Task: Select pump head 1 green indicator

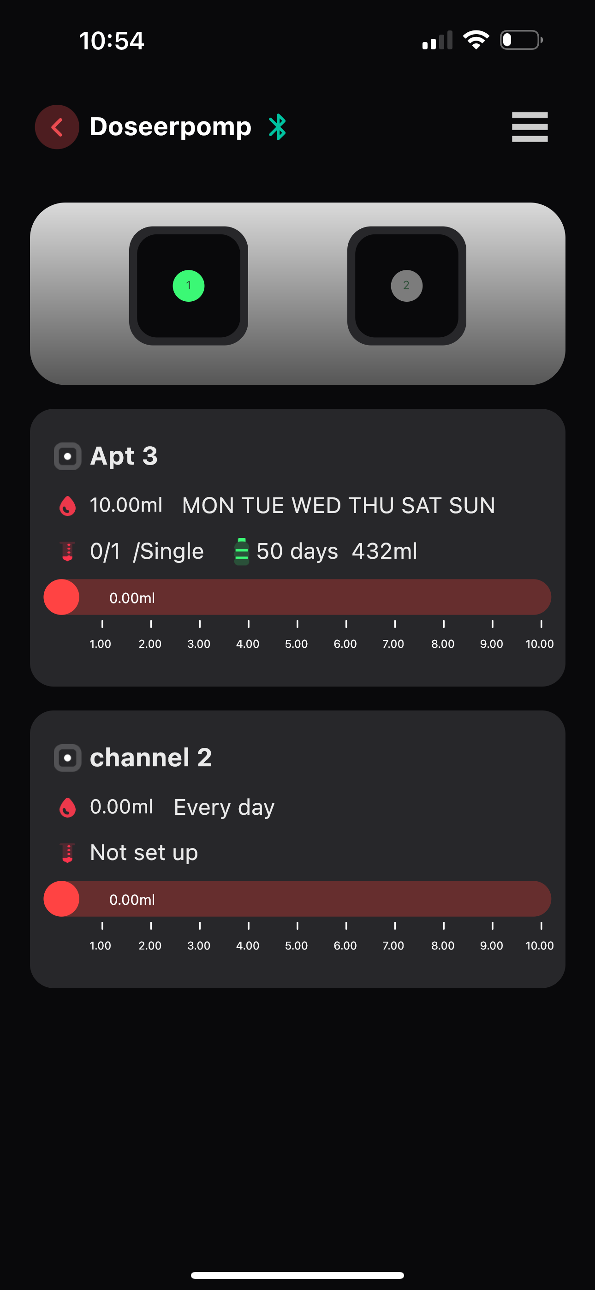Action: tap(188, 286)
